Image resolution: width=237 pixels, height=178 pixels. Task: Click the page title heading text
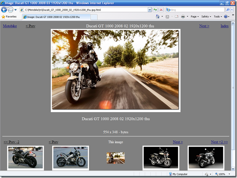pyautogui.click(x=120, y=26)
